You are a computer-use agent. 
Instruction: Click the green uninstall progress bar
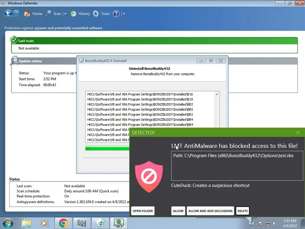pyautogui.click(x=107, y=148)
